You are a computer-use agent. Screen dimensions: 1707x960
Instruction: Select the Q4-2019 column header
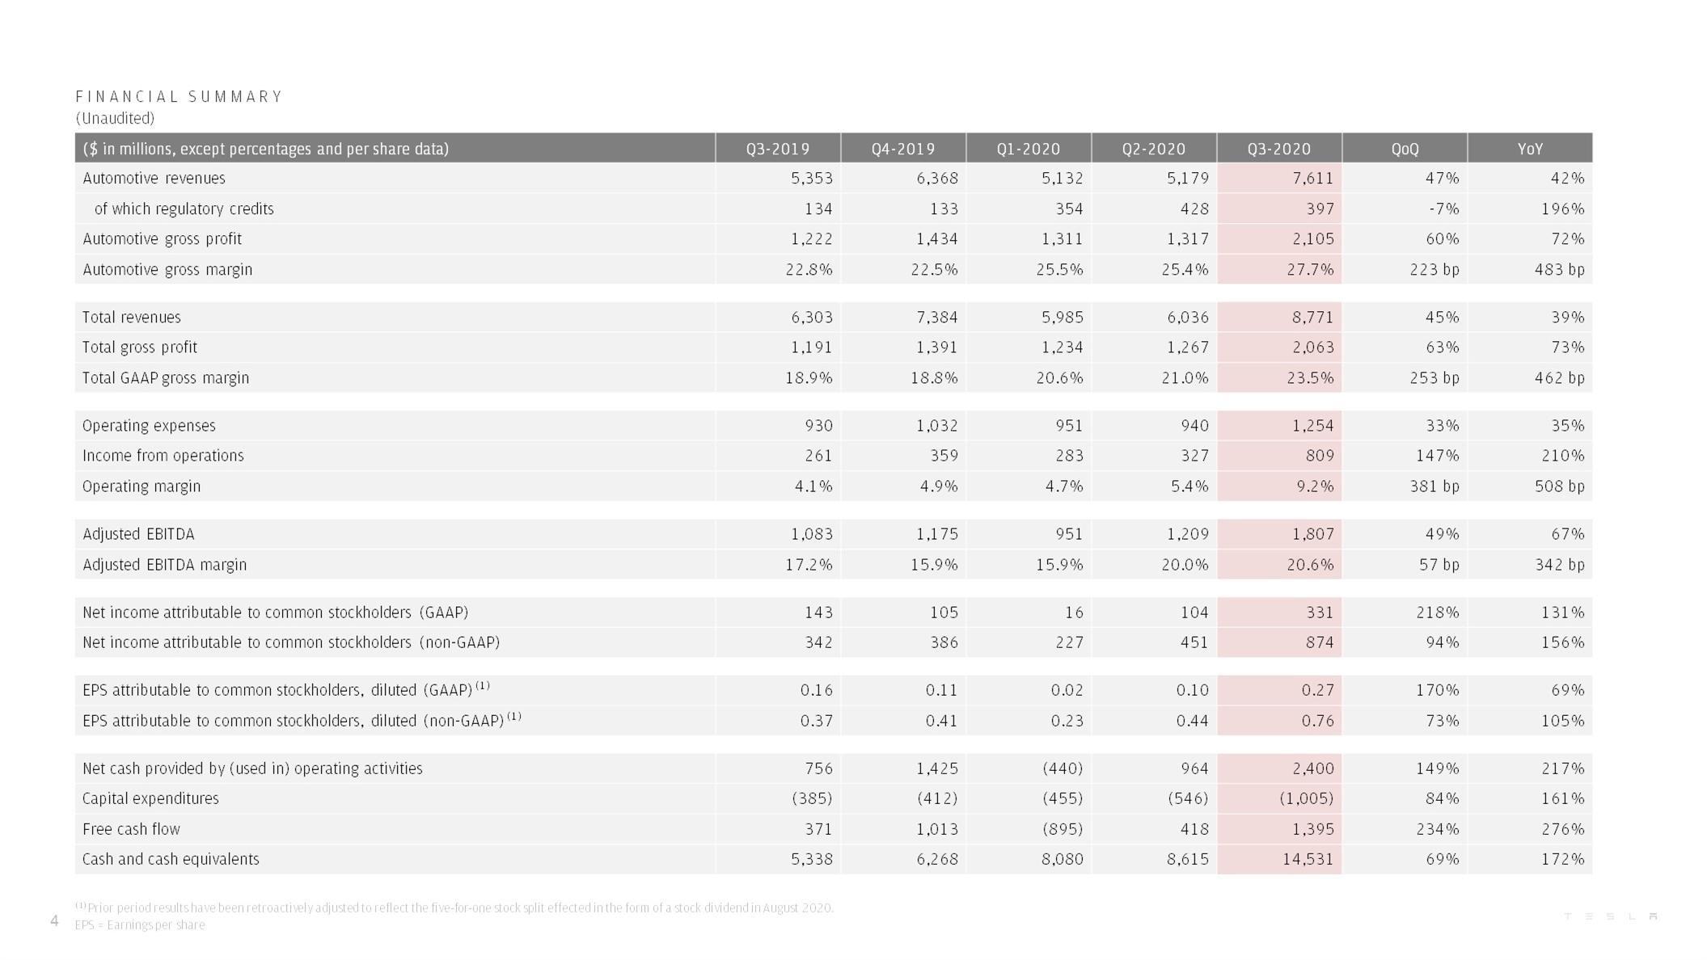(x=903, y=148)
